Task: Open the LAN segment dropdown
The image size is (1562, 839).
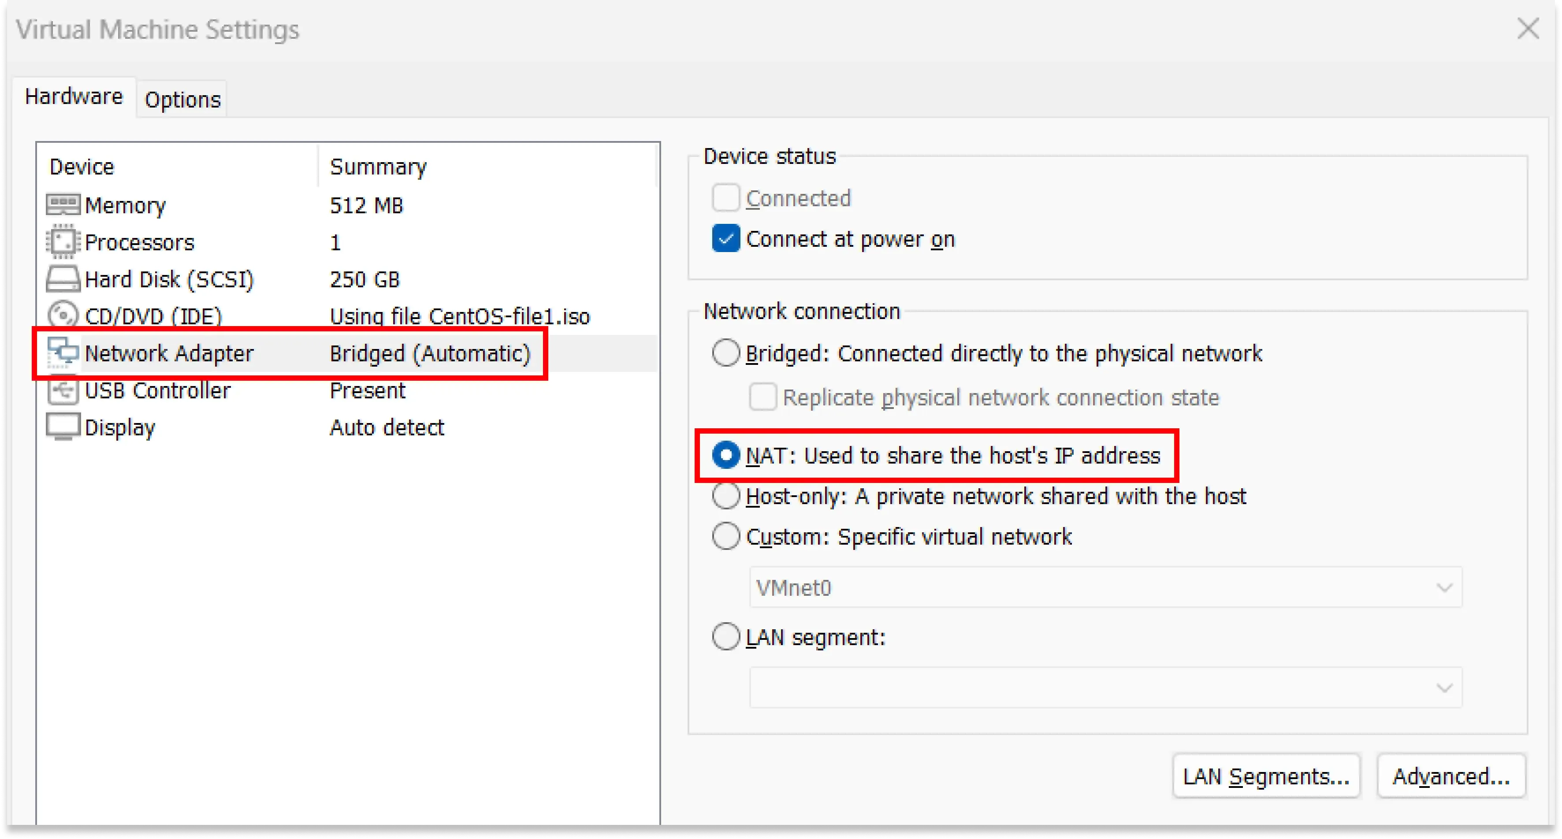Action: (x=1444, y=687)
